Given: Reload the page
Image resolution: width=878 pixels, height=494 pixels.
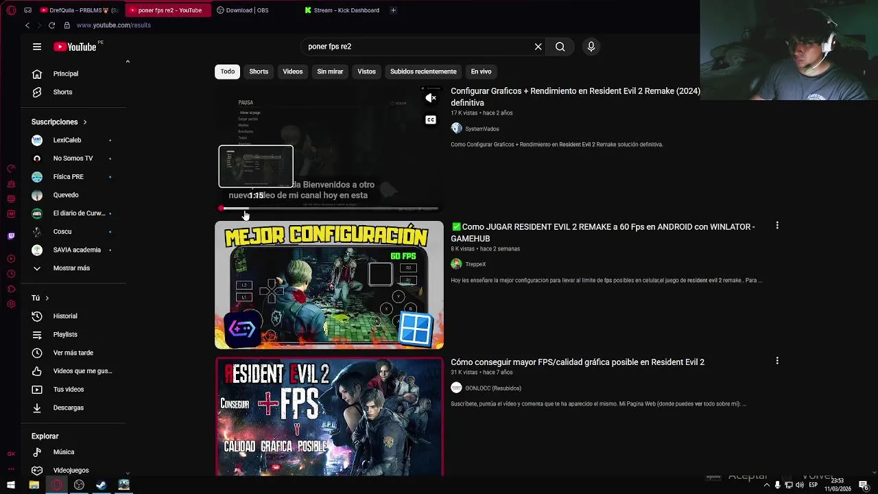Looking at the screenshot, I should click(51, 25).
